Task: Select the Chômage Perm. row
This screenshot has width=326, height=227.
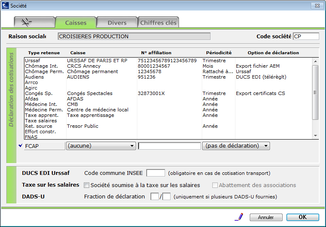Action: coord(168,71)
